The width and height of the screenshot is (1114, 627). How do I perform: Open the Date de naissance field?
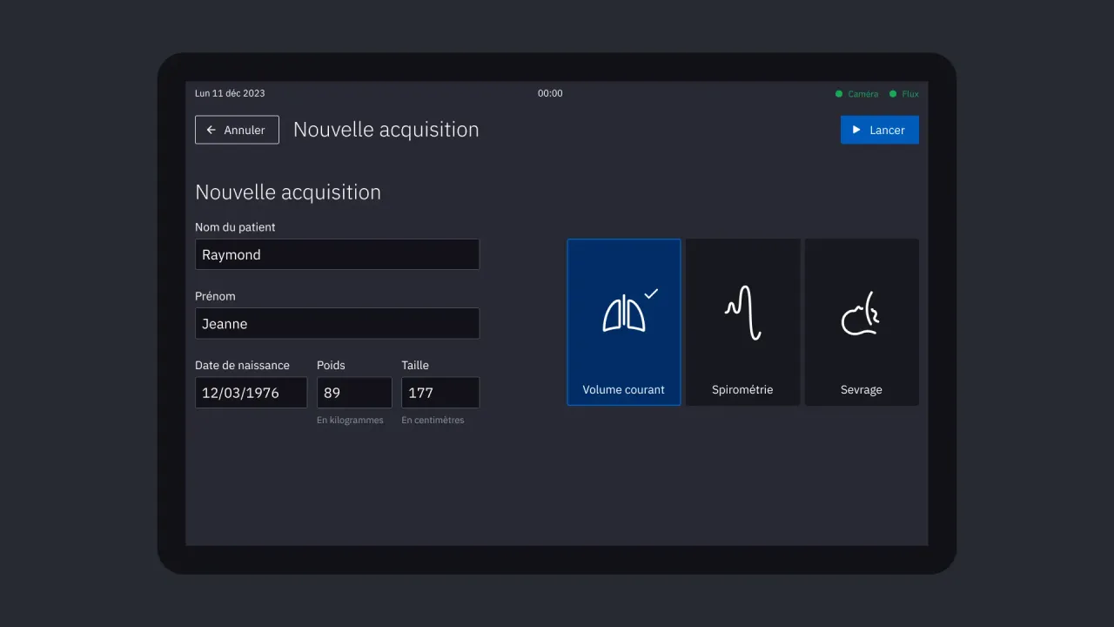pos(251,393)
